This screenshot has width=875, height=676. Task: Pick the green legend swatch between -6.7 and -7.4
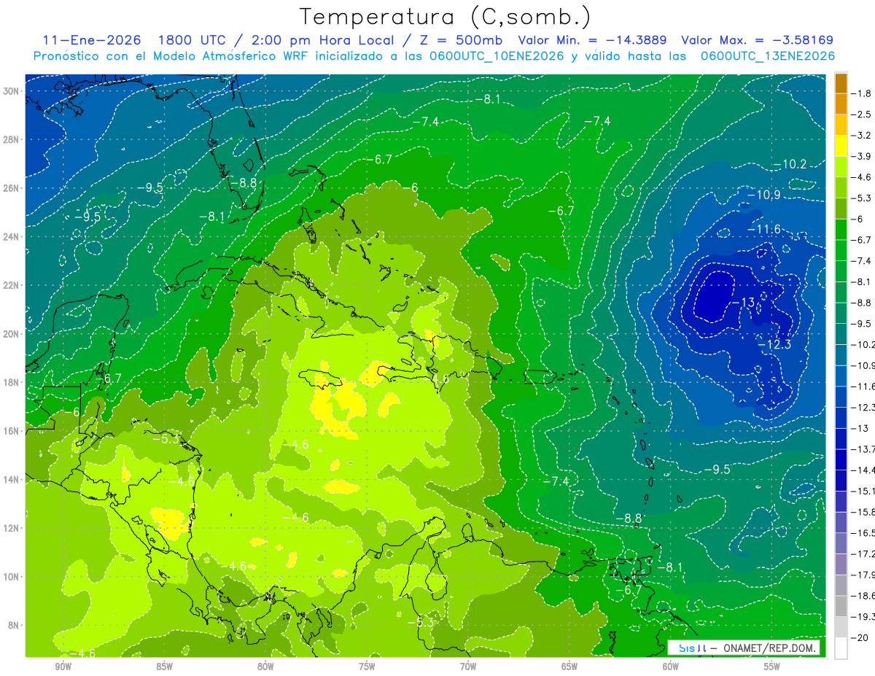pos(841,250)
